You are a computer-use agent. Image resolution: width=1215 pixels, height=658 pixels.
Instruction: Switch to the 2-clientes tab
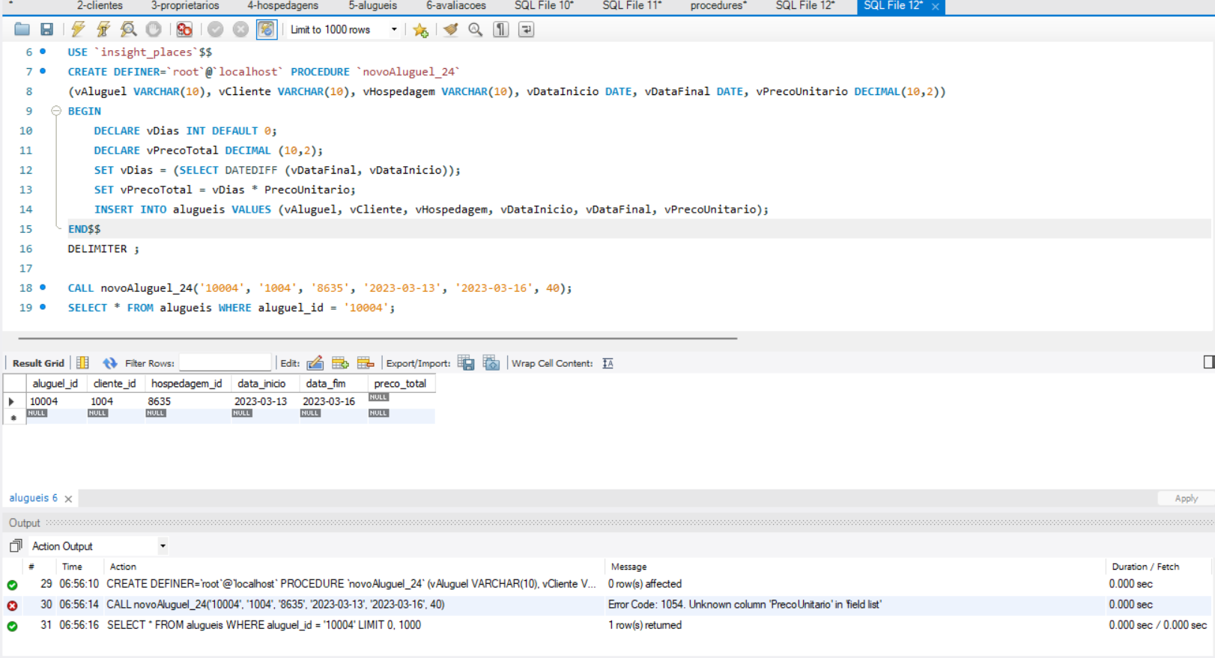(x=100, y=6)
